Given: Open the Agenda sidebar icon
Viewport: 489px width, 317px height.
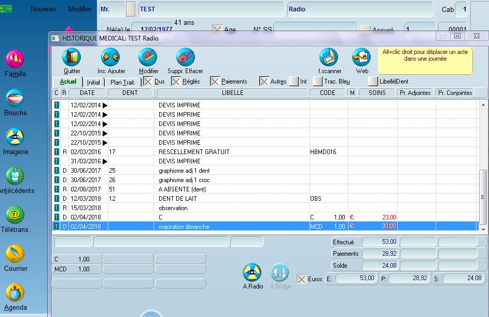Looking at the screenshot, I should [15, 293].
